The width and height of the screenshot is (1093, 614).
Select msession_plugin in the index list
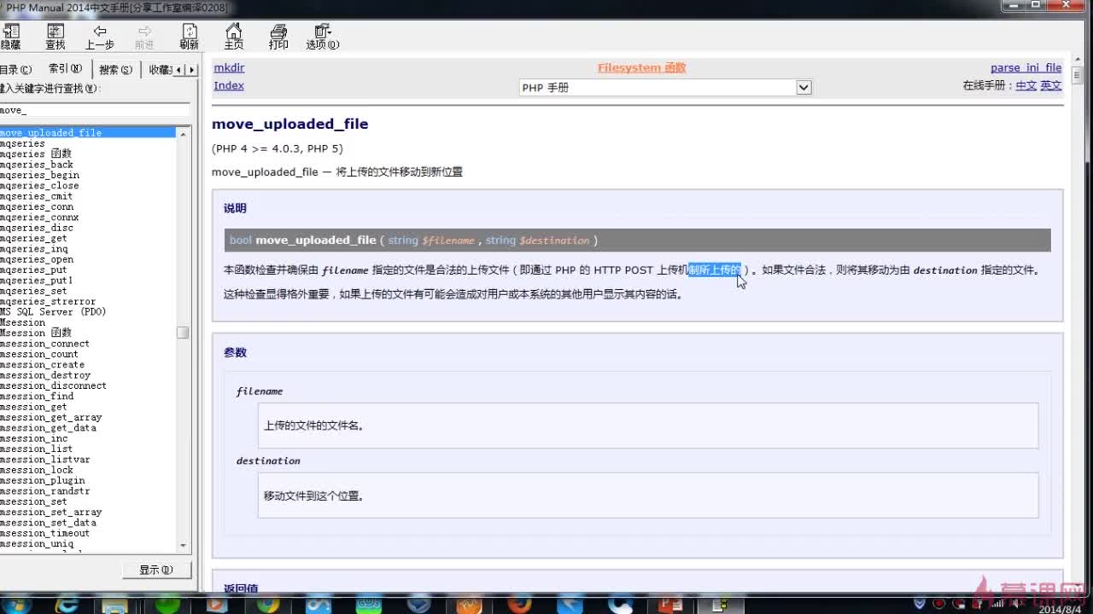(42, 480)
